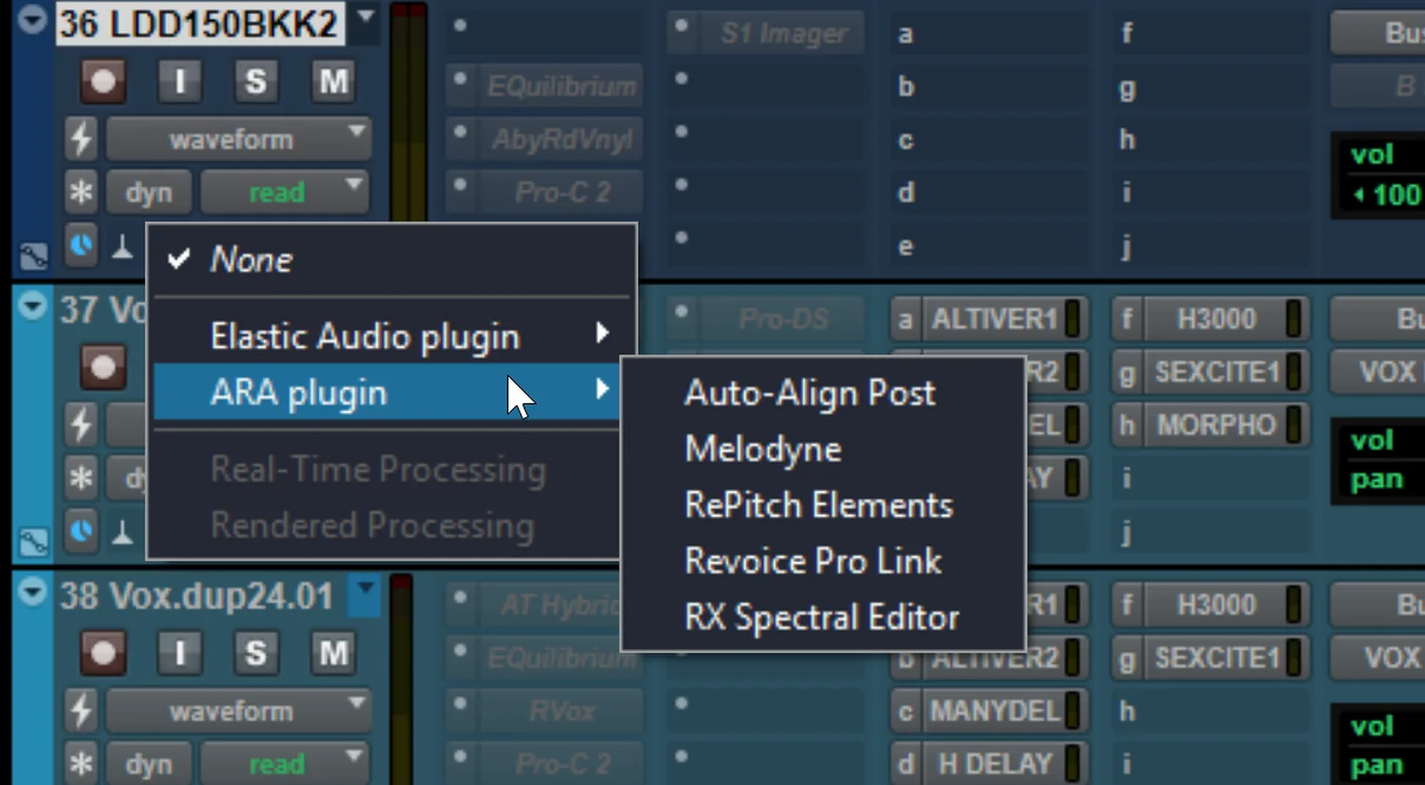Toggle voice selector lightning icon on track 36

[x=81, y=140]
